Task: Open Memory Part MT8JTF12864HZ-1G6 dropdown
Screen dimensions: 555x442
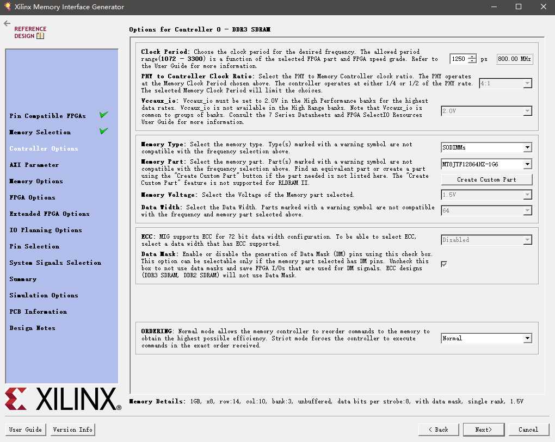Action: tap(486, 164)
